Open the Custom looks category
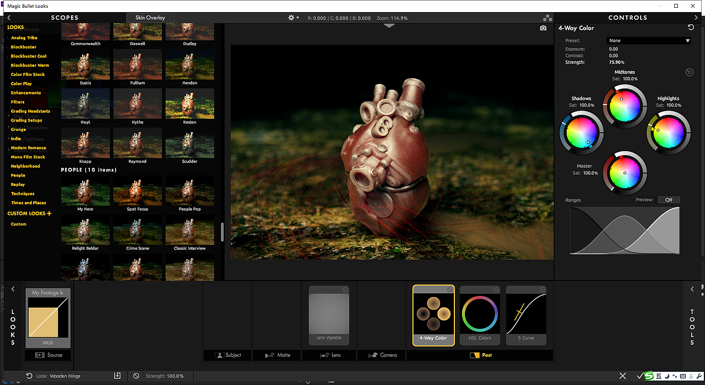Viewport: 705px width, 385px height. click(19, 224)
